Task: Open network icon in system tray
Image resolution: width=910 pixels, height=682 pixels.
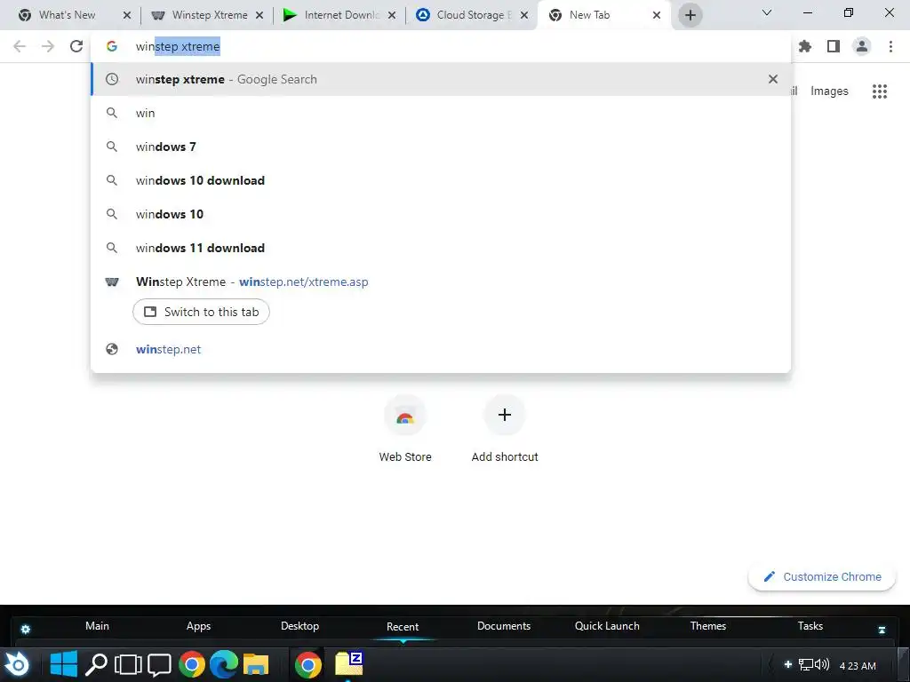Action: (x=805, y=664)
